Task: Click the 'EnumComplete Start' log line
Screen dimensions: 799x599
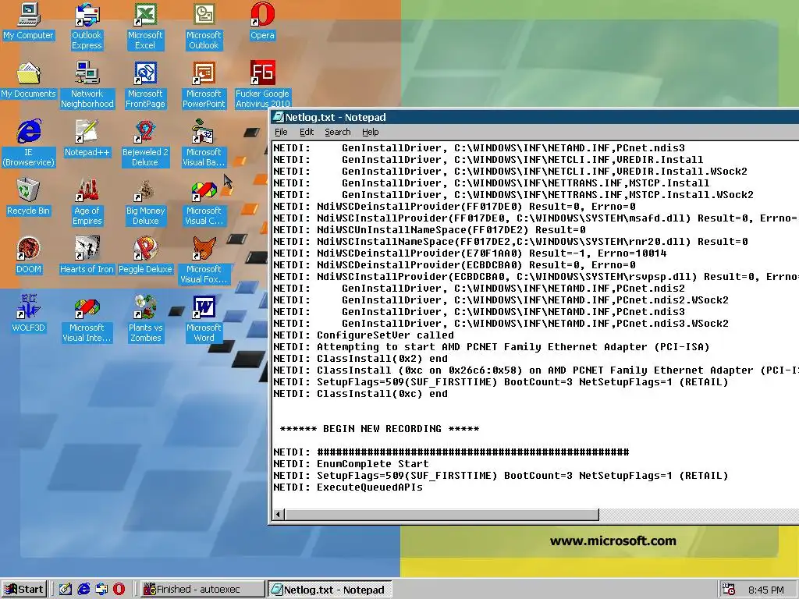Action: click(351, 464)
